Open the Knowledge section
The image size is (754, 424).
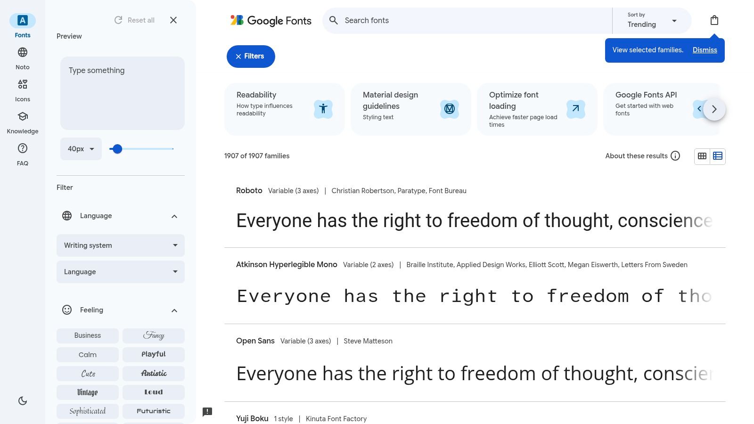[22, 122]
